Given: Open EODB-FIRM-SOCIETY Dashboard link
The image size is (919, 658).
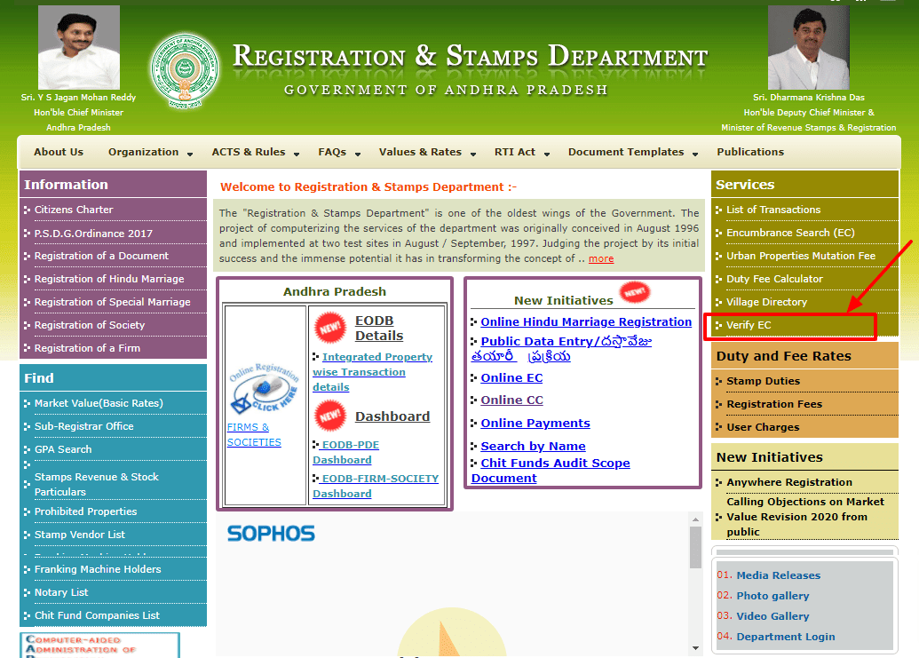Looking at the screenshot, I should [375, 486].
